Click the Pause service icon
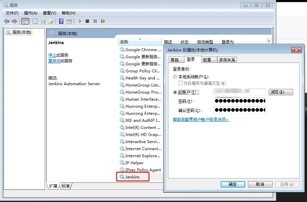This screenshot has width=307, height=202. point(95,21)
